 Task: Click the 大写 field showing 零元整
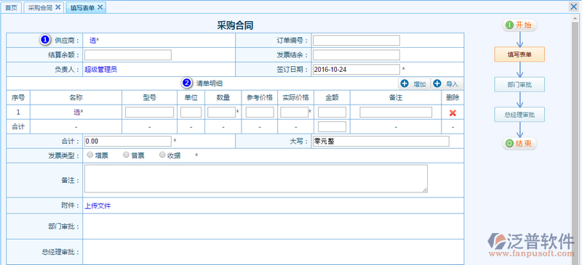380,141
